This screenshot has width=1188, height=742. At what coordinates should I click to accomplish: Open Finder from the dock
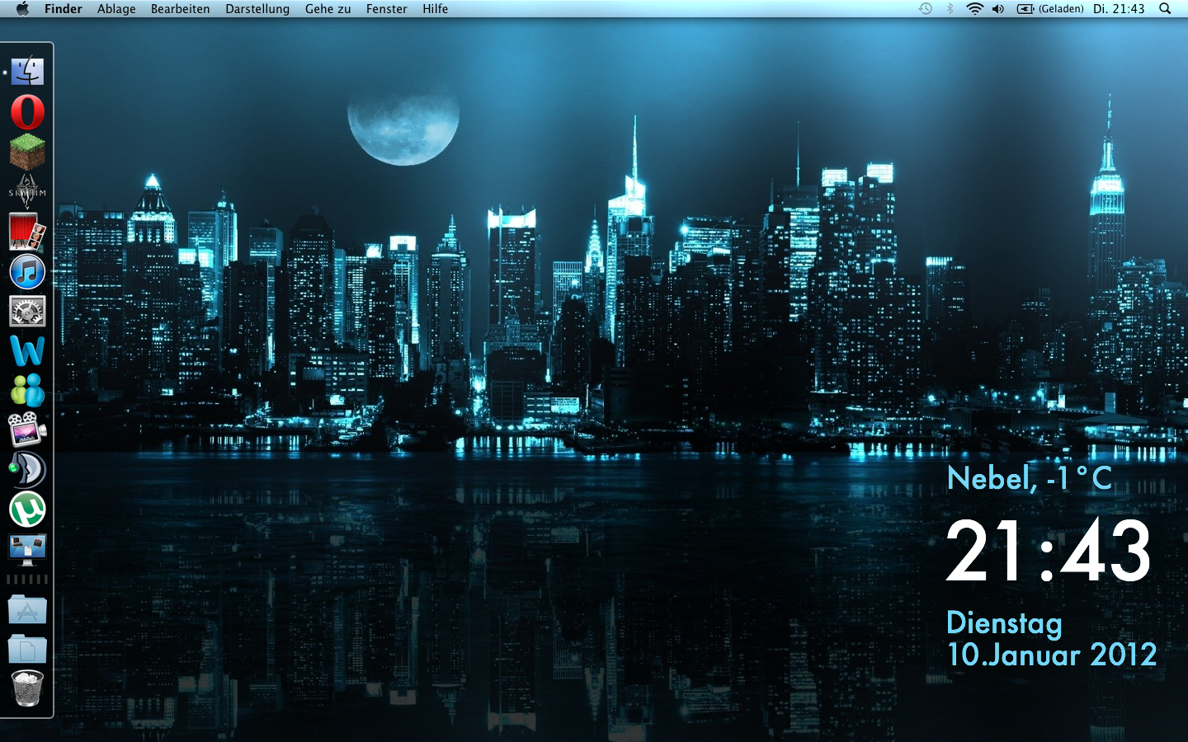[x=27, y=72]
